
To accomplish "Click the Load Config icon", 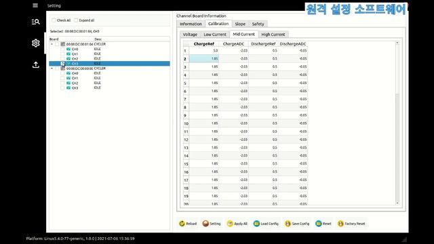I will (256, 224).
